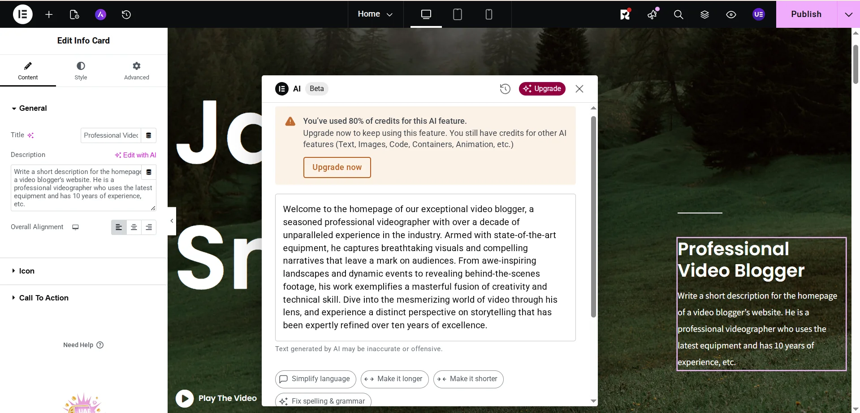Open the Structure navigator panel
The height and width of the screenshot is (413, 860).
[704, 14]
